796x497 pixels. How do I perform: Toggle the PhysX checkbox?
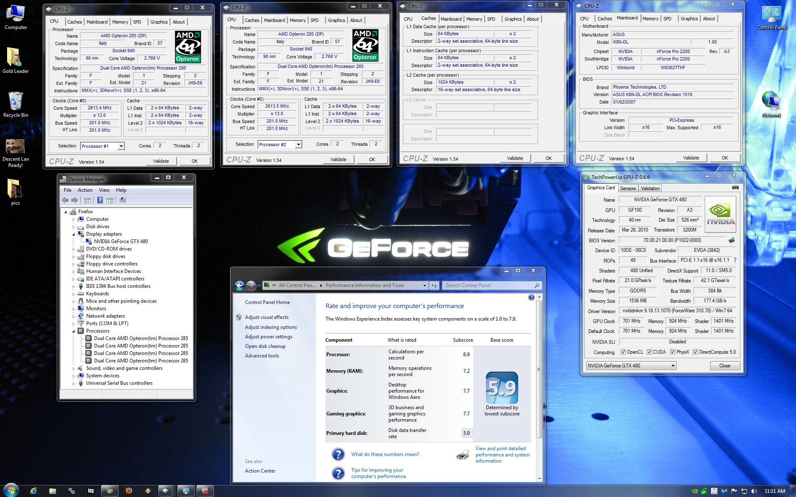[672, 352]
